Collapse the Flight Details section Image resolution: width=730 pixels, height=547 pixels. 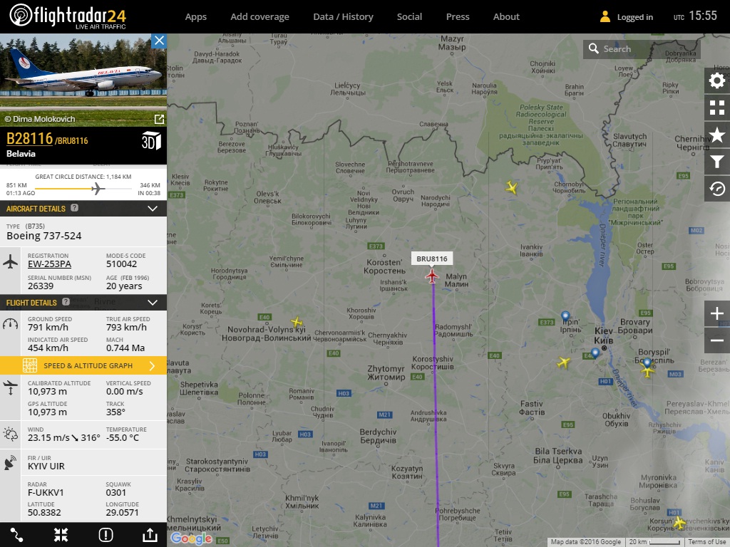[x=153, y=302]
